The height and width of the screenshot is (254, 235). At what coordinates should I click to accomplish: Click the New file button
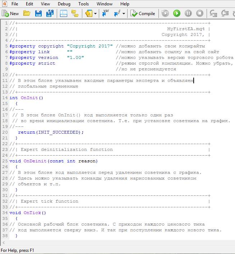(10, 14)
